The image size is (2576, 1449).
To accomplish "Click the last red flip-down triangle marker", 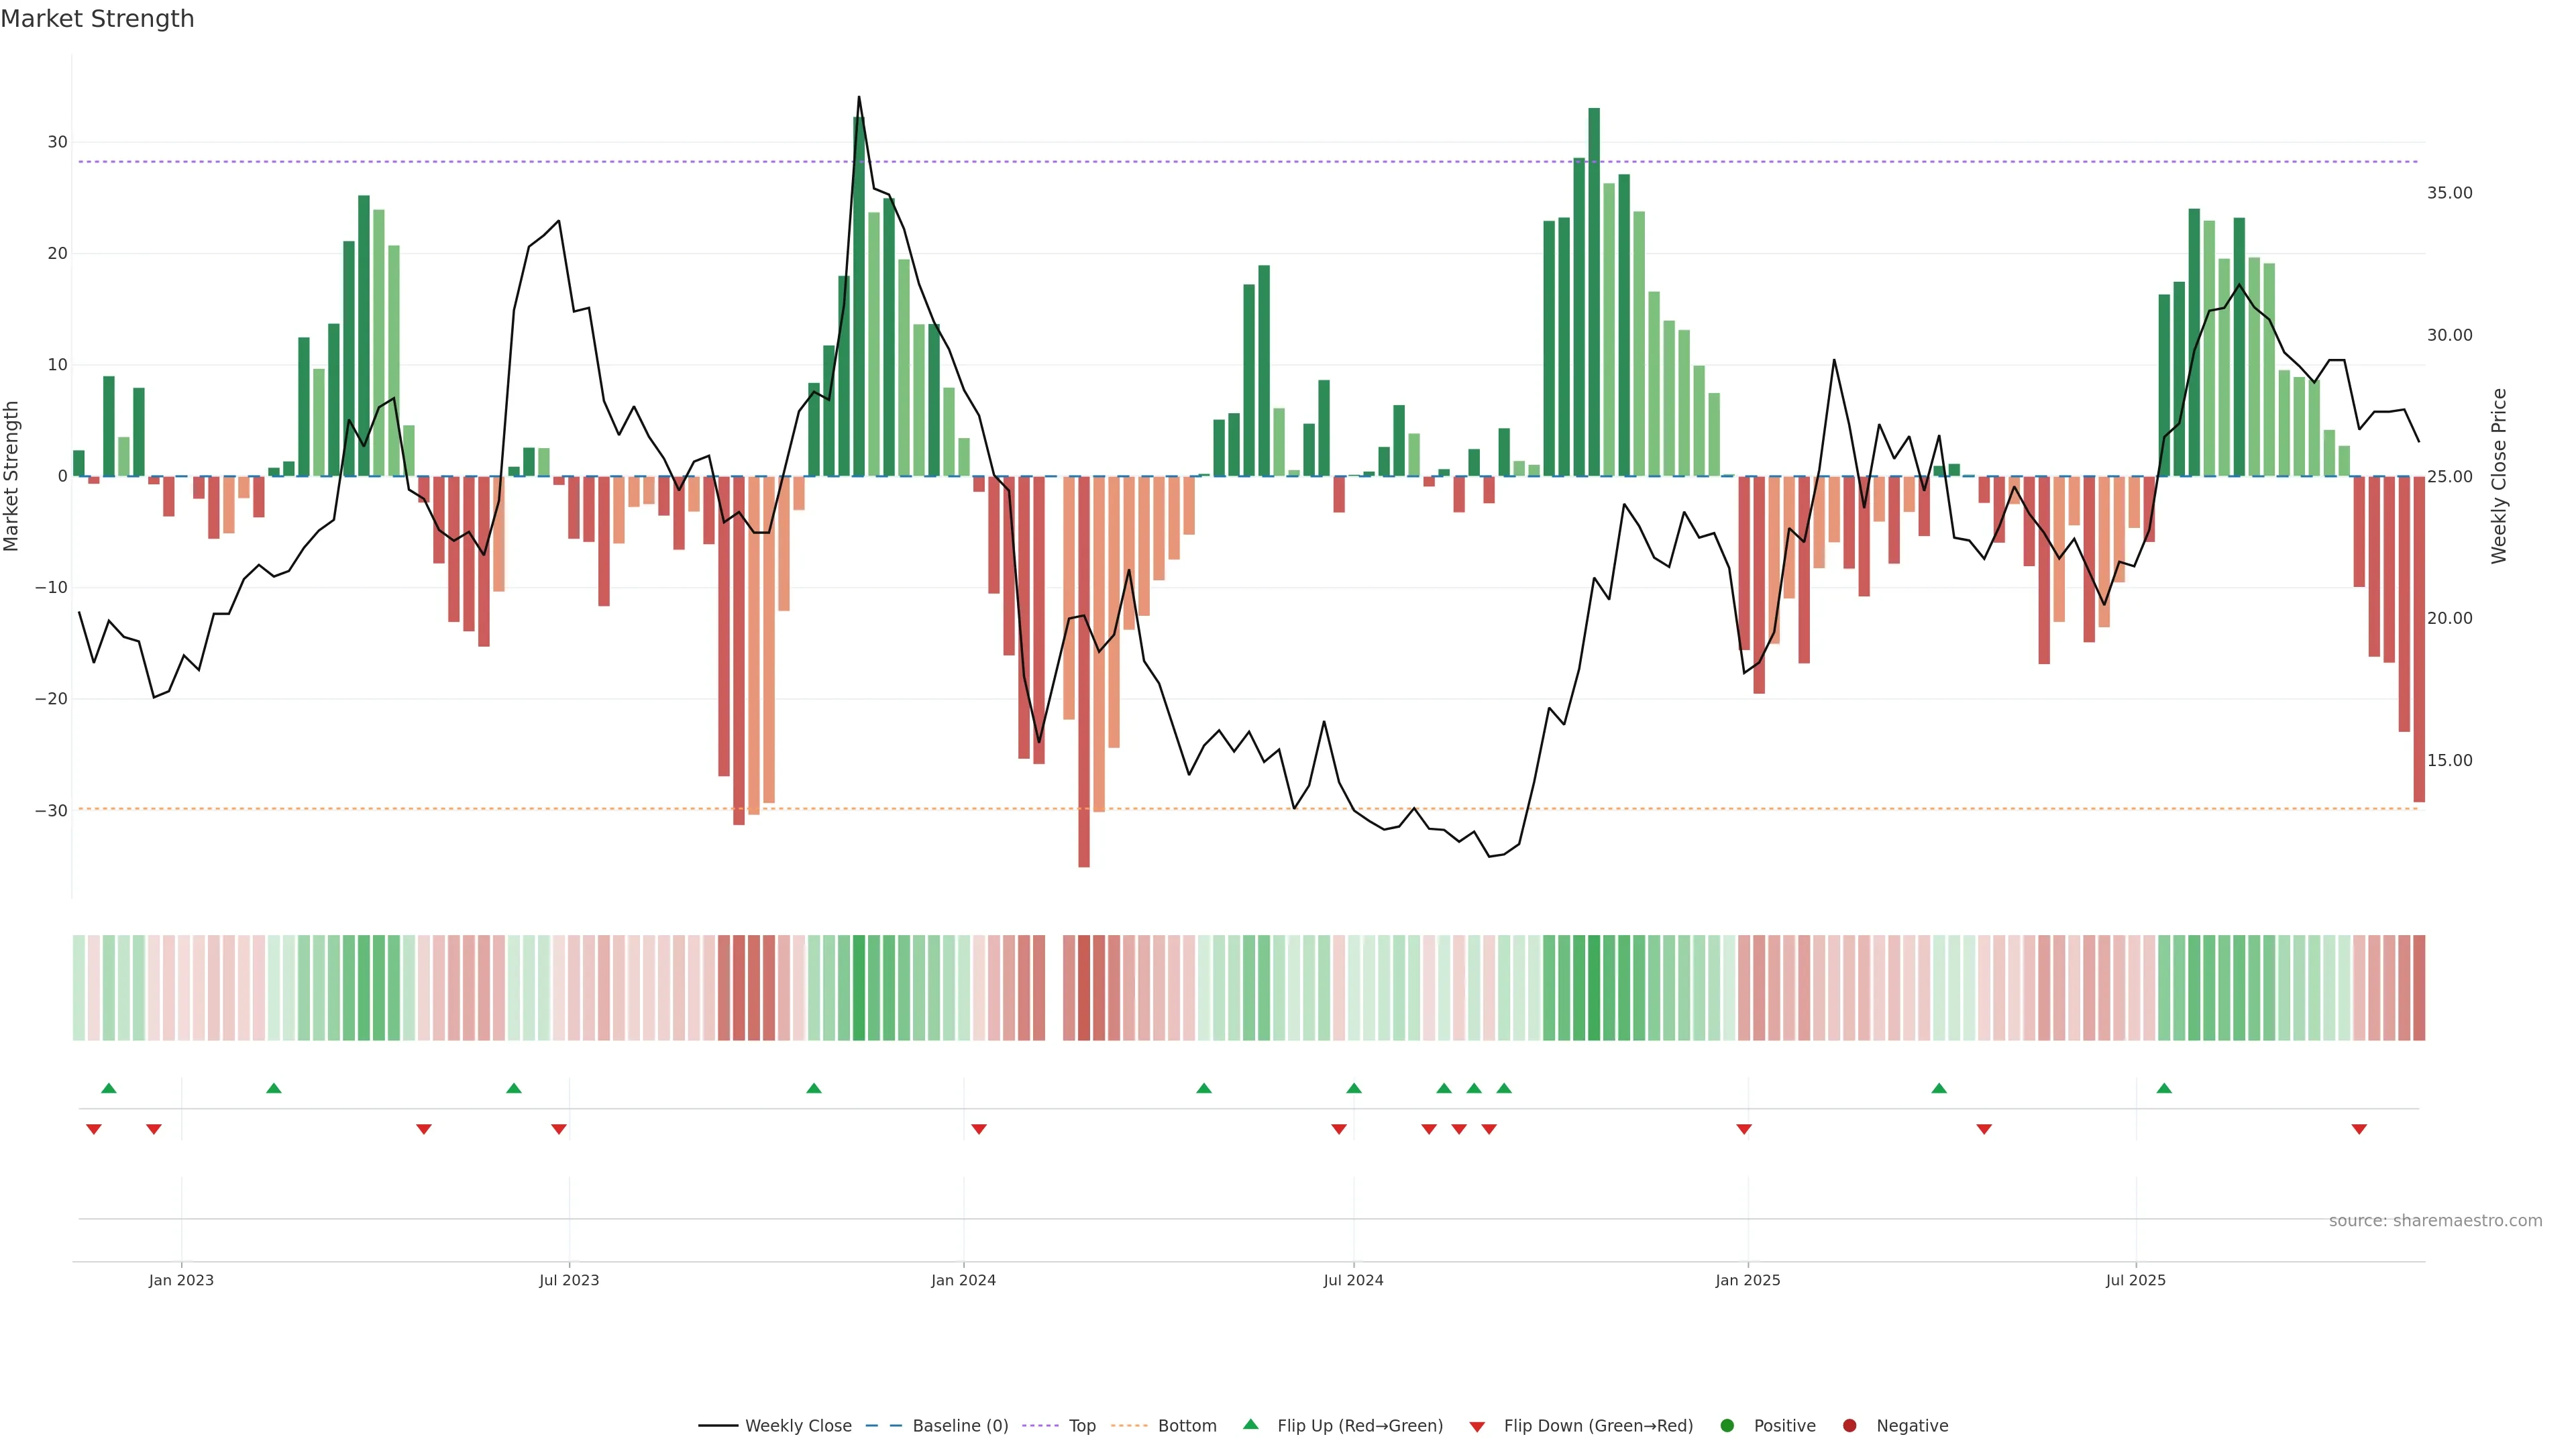I will click(2359, 1129).
